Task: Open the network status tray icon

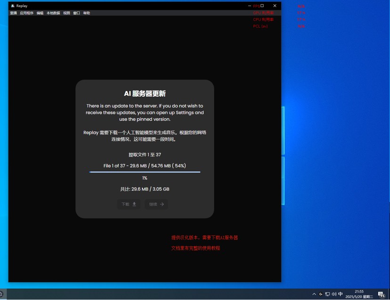Action: click(x=327, y=294)
